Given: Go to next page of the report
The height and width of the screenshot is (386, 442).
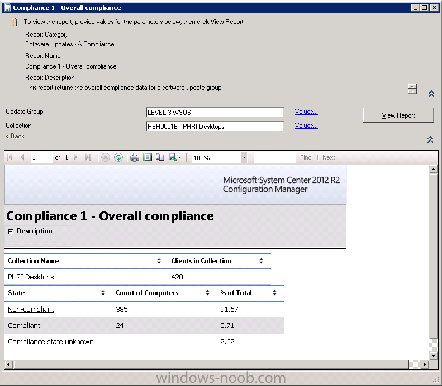Looking at the screenshot, I should point(75,157).
